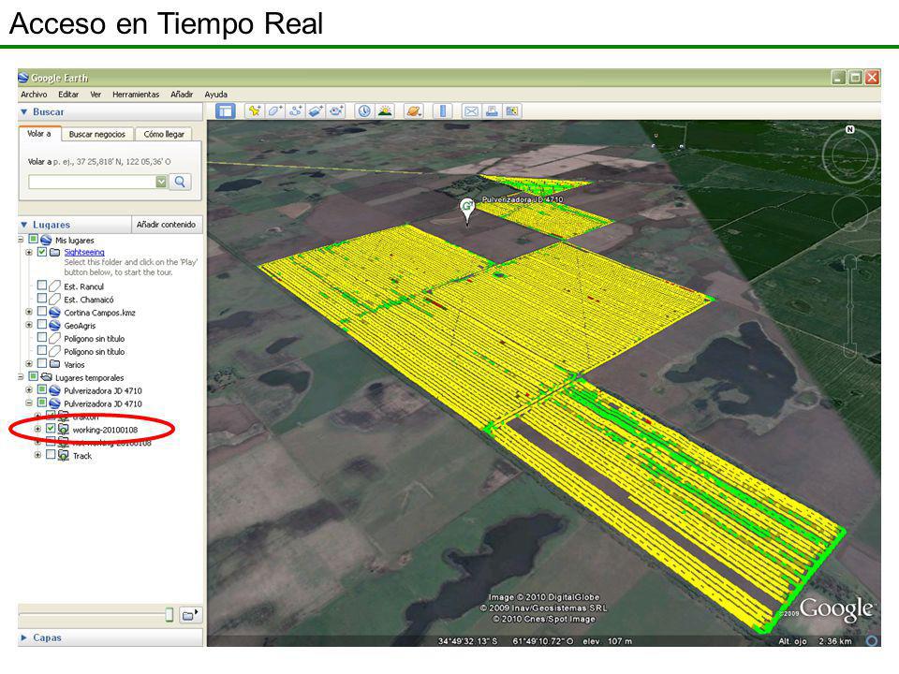Open the Ver menu
This screenshot has height=674, width=899.
tap(96, 95)
